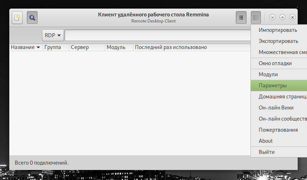Open Окно отладки menu item
The width and height of the screenshot is (307, 180).
click(x=279, y=63)
